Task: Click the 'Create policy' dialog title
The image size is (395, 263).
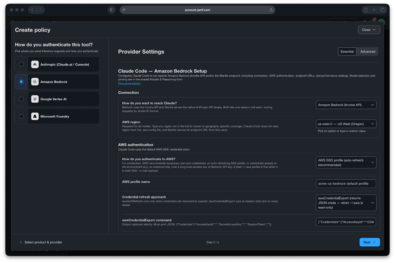Action: pyautogui.click(x=32, y=30)
